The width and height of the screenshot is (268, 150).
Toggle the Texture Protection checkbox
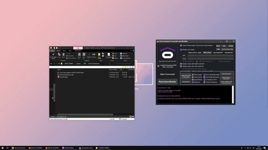(204, 82)
